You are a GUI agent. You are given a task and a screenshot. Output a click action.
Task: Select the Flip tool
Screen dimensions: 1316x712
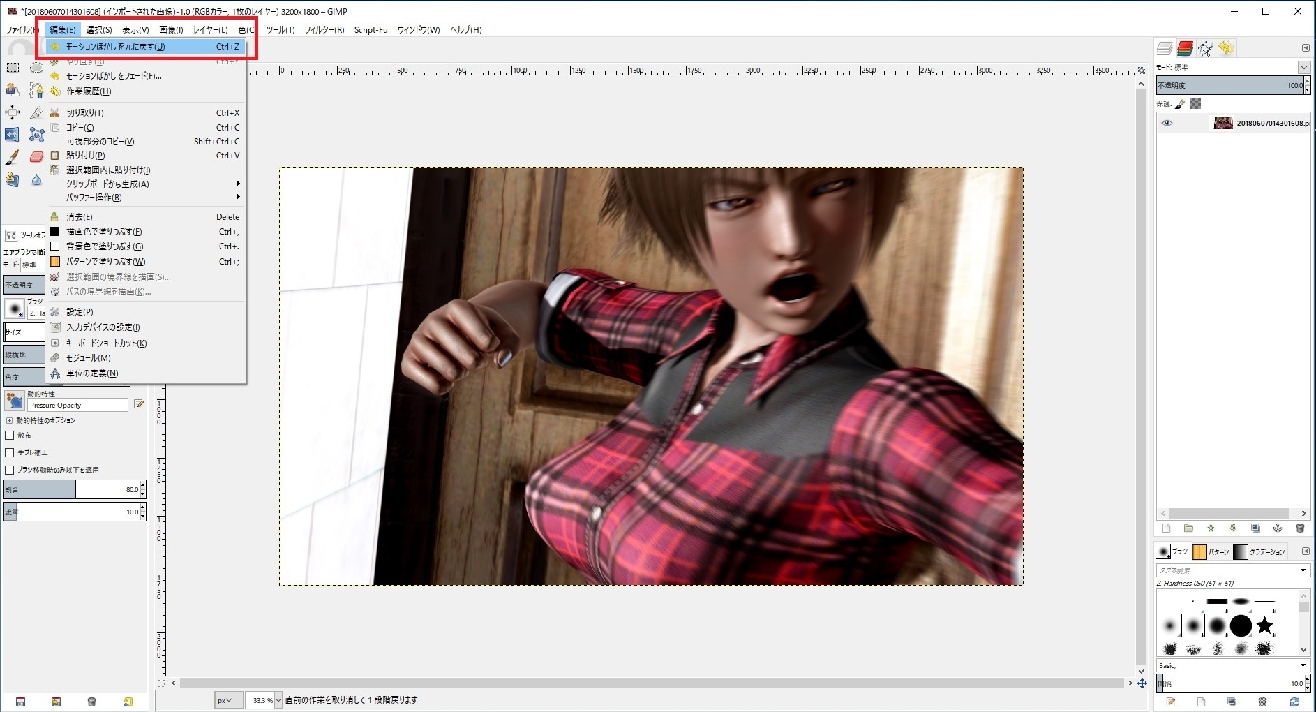tap(13, 135)
